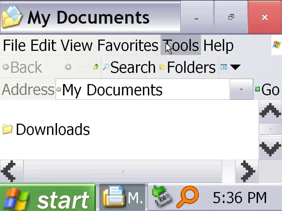Viewport: 282px width, 211px height.
Task: Click the disabled Back button
Action: 23,67
